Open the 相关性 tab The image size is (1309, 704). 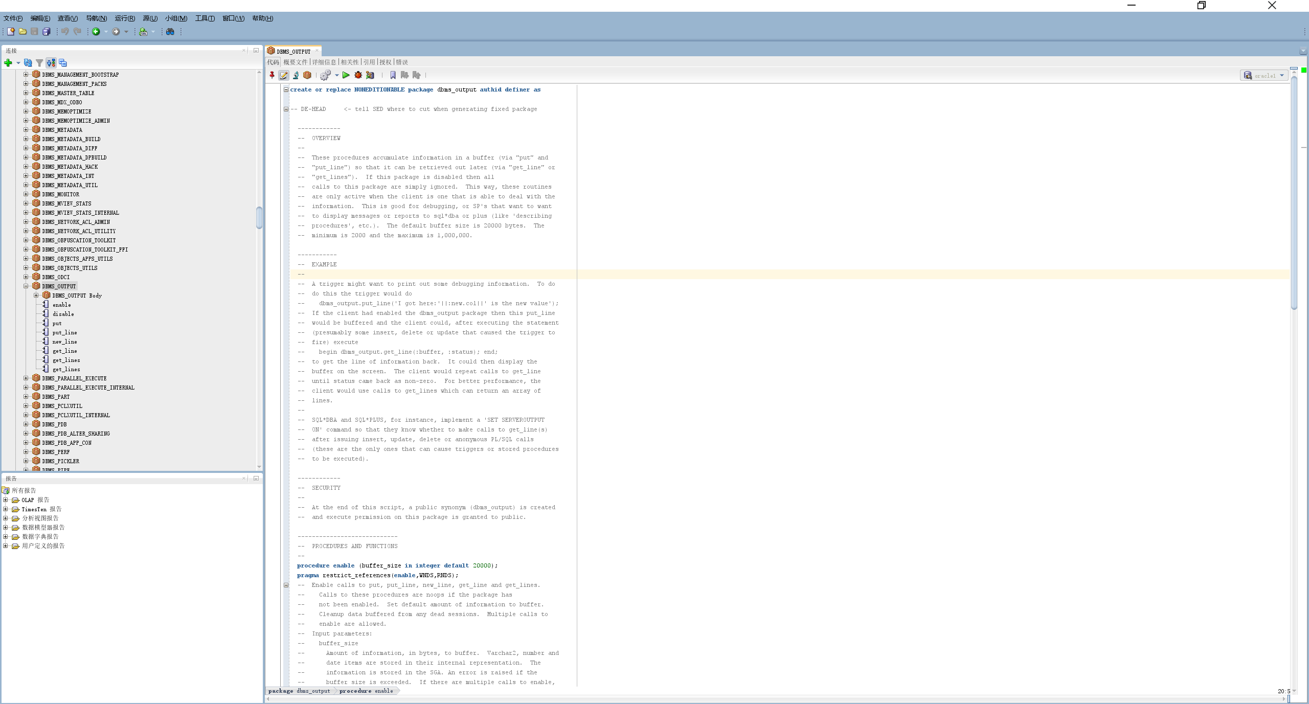350,62
